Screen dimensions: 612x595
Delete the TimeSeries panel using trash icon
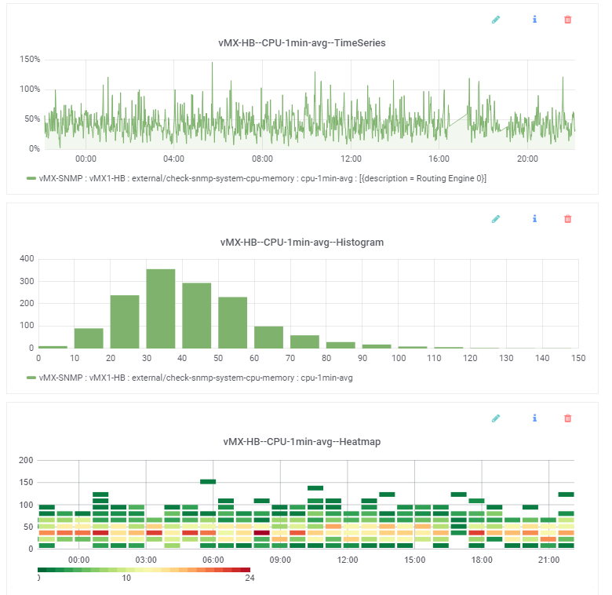[x=568, y=20]
